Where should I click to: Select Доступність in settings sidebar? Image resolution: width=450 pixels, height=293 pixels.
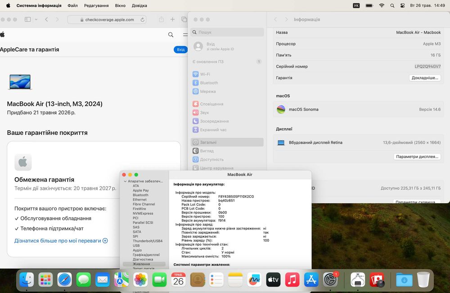click(227, 160)
